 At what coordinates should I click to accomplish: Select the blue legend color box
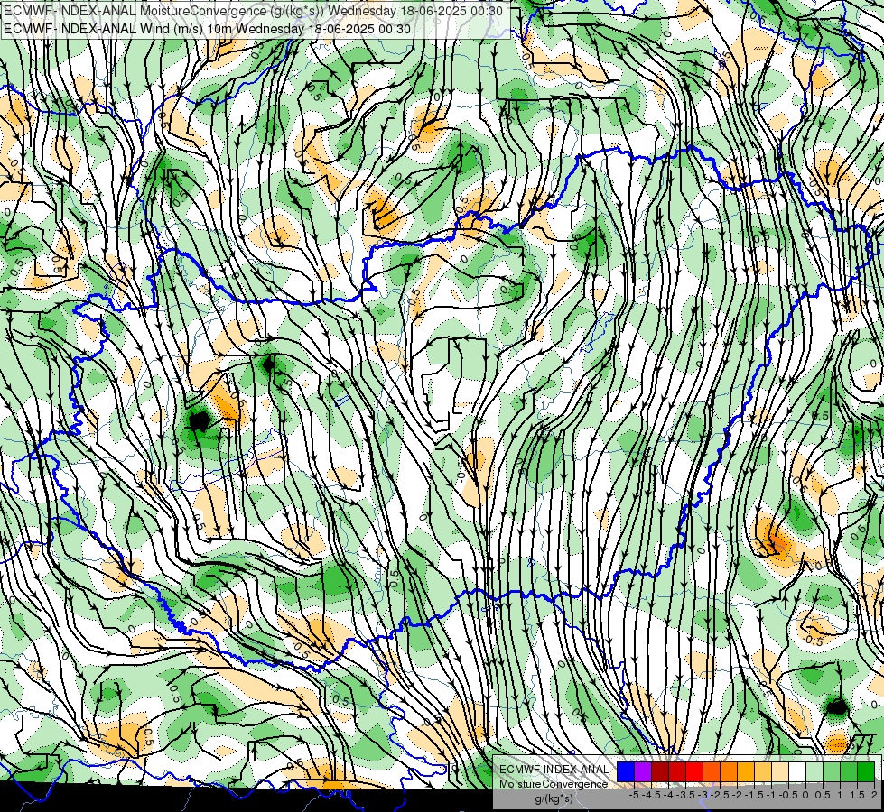point(626,771)
